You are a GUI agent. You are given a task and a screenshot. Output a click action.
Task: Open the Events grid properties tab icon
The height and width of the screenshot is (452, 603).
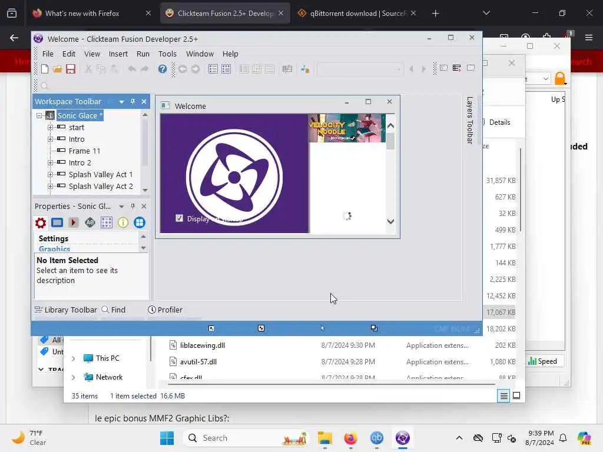pos(106,222)
